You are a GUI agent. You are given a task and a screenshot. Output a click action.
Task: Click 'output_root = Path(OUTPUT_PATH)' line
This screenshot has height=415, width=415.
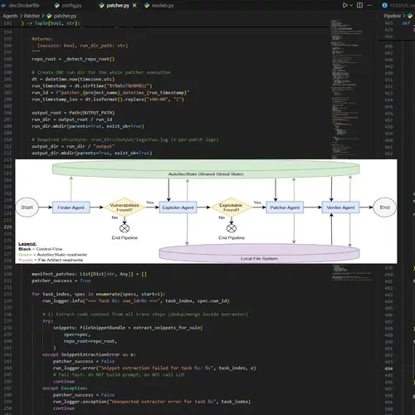73,113
